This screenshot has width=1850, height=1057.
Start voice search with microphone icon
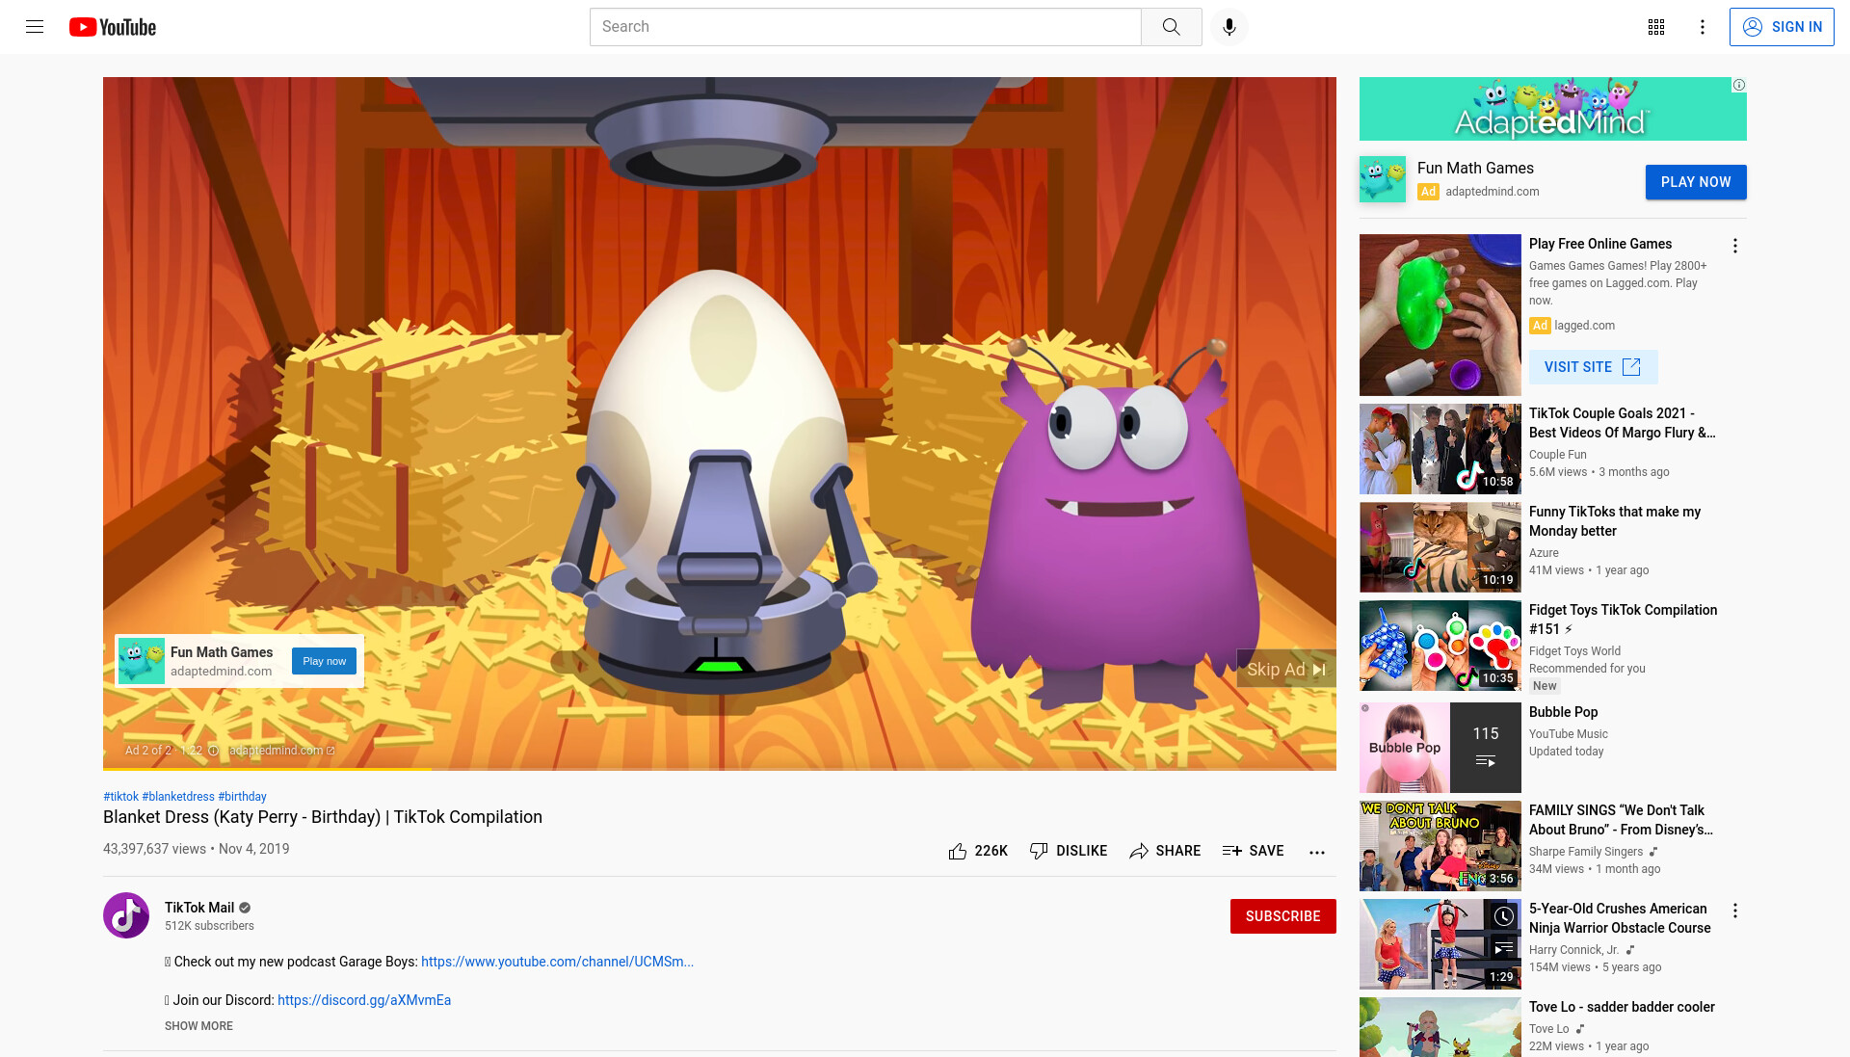(x=1229, y=27)
